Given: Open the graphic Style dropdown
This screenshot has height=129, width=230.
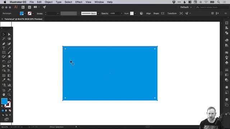Looking at the screenshot, I should 135,14.
